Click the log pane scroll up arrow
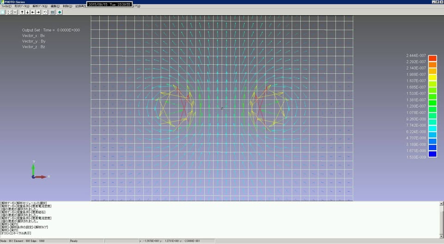This screenshot has height=244, width=444. click(441, 203)
